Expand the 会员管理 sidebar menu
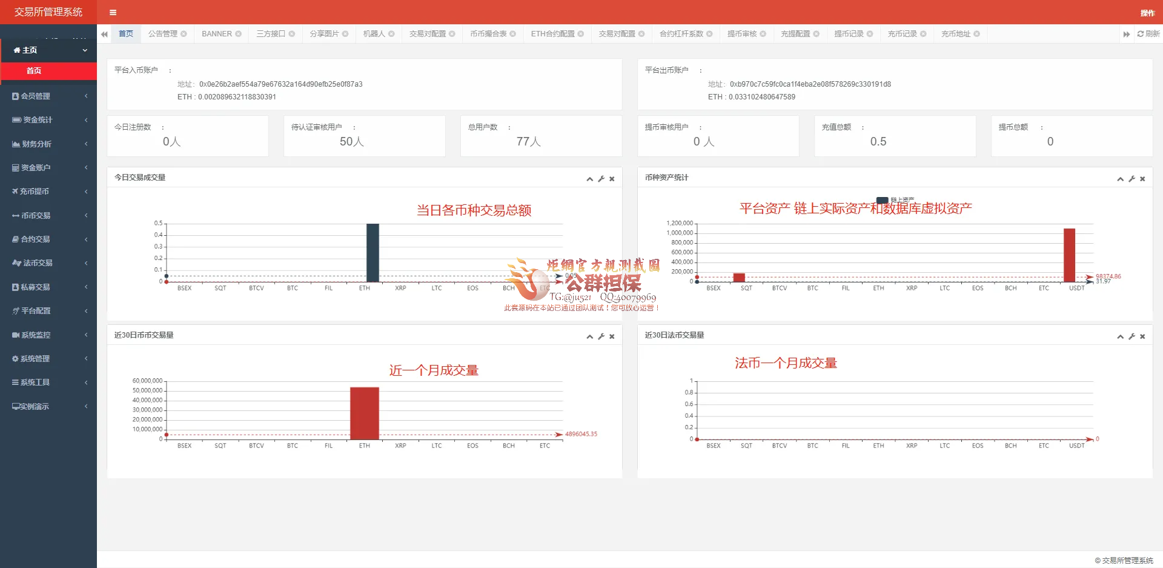This screenshot has height=568, width=1163. pos(48,96)
